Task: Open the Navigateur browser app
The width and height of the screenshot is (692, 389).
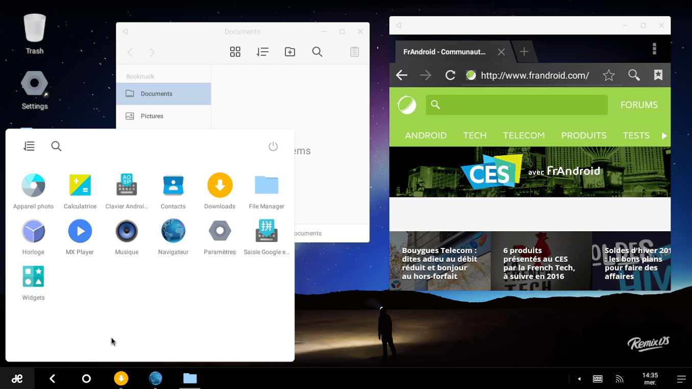Action: point(173,230)
